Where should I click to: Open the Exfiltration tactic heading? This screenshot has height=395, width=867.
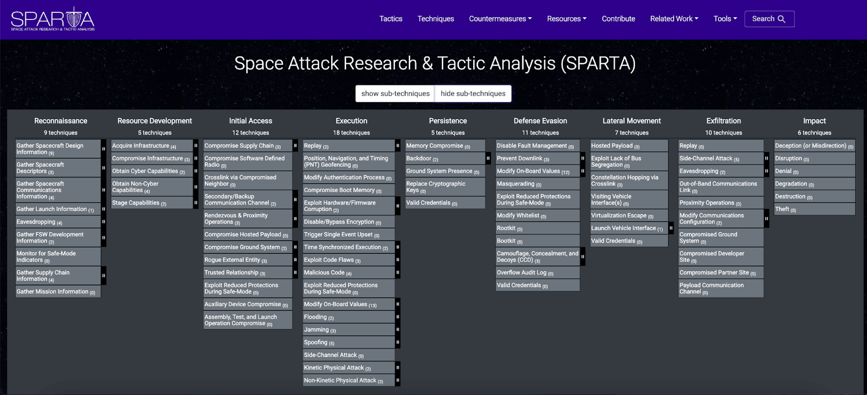(723, 121)
